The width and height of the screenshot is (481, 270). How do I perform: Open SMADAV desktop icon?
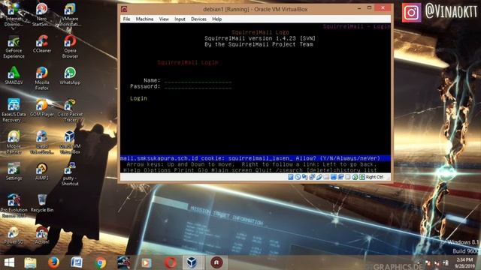coord(14,76)
